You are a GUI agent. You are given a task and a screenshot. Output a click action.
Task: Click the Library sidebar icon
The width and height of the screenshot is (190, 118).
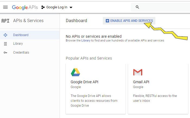point(5,44)
